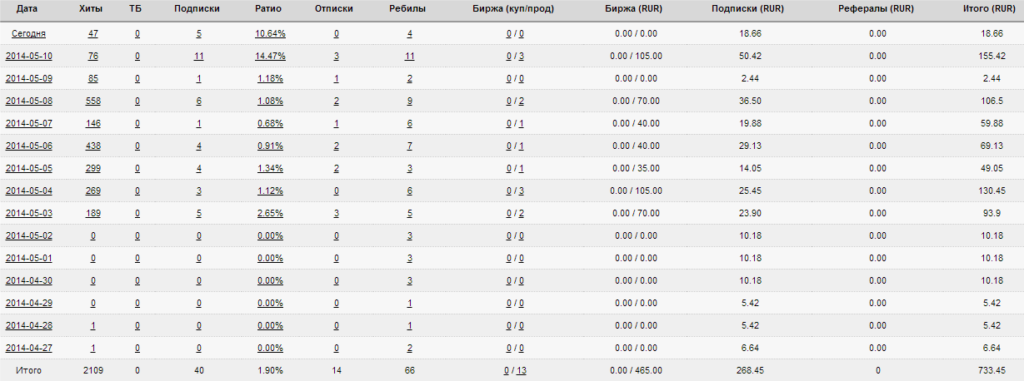The width and height of the screenshot is (1024, 381).
Task: Open the 2014-05-03 date link
Action: [28, 214]
